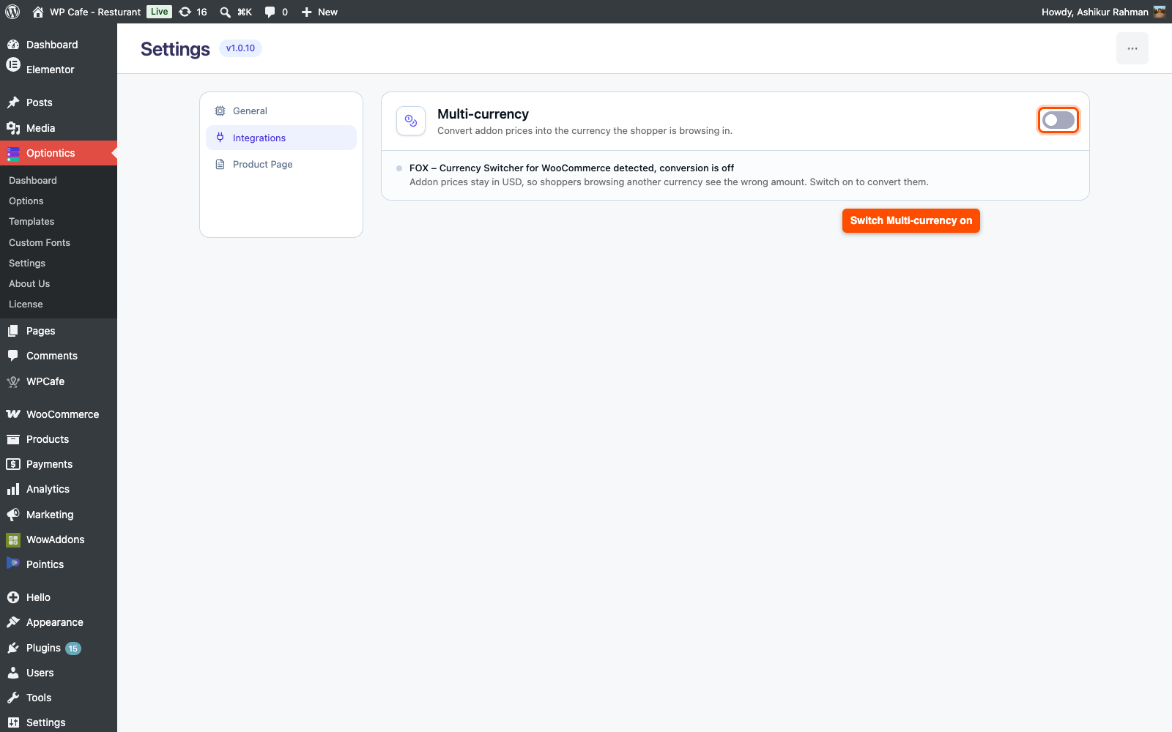Click the home icon beside WP Cafe
The image size is (1172, 732).
coord(38,12)
